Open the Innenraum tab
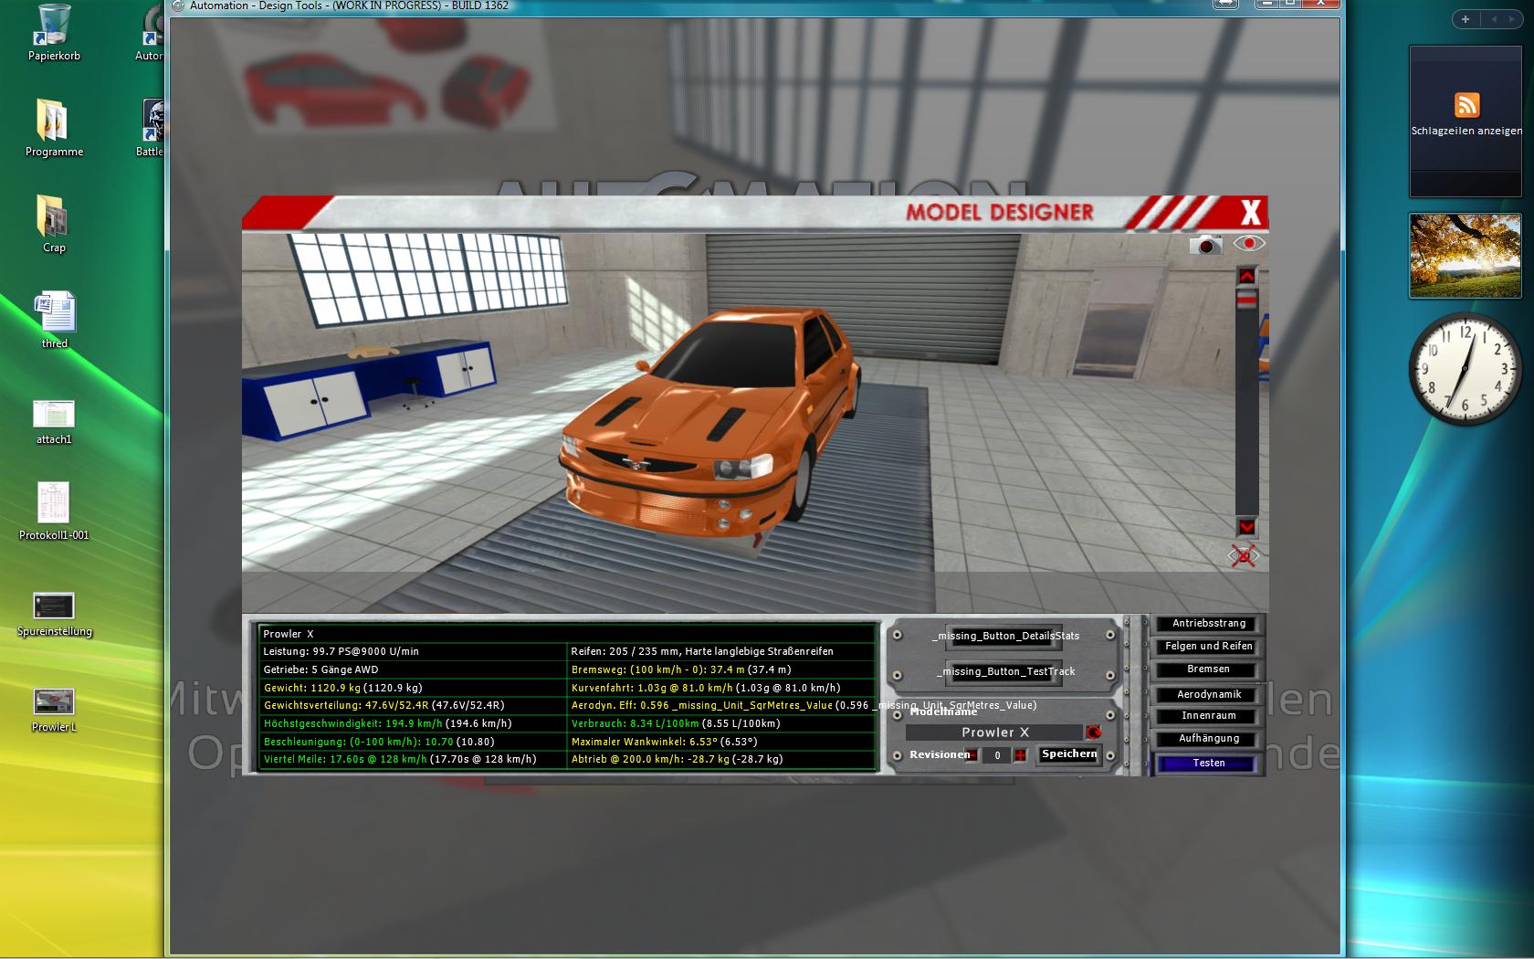1534x959 pixels. [1208, 716]
